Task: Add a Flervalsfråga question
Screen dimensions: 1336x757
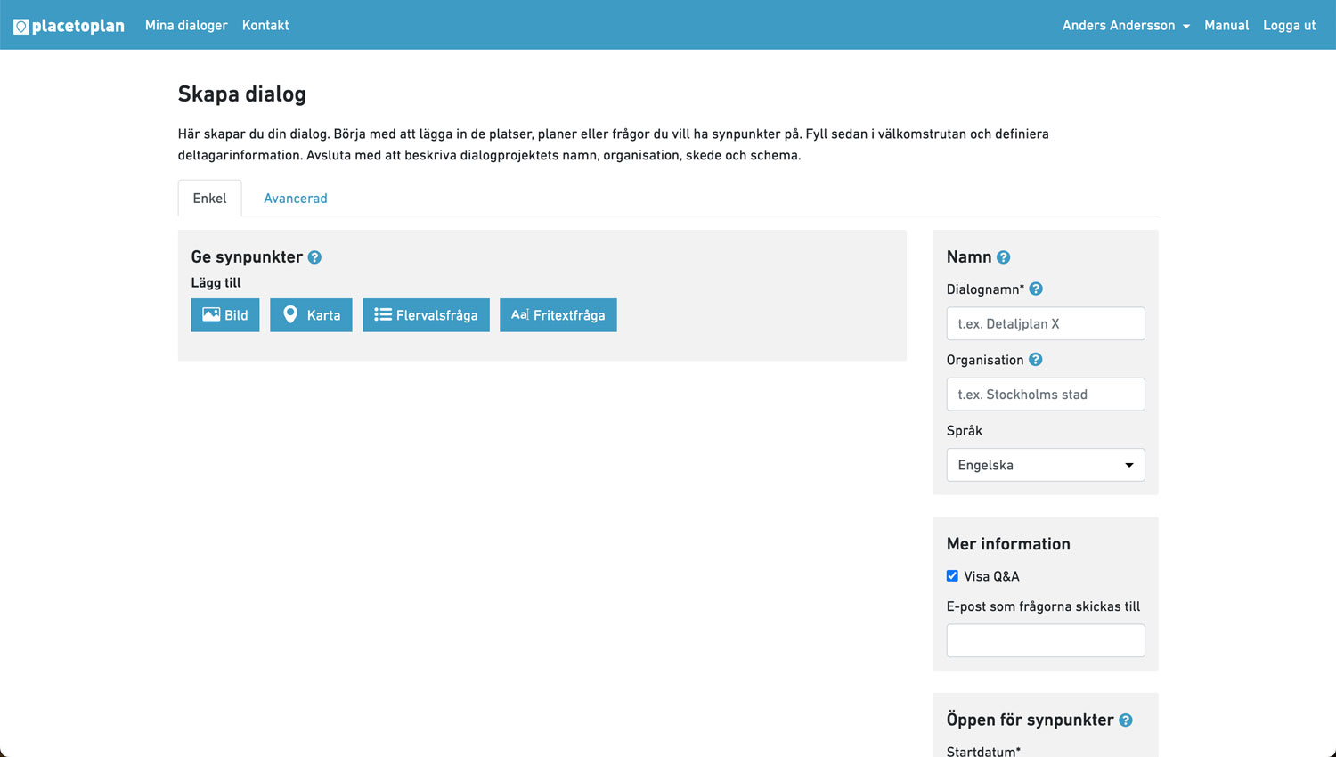Action: pyautogui.click(x=426, y=315)
